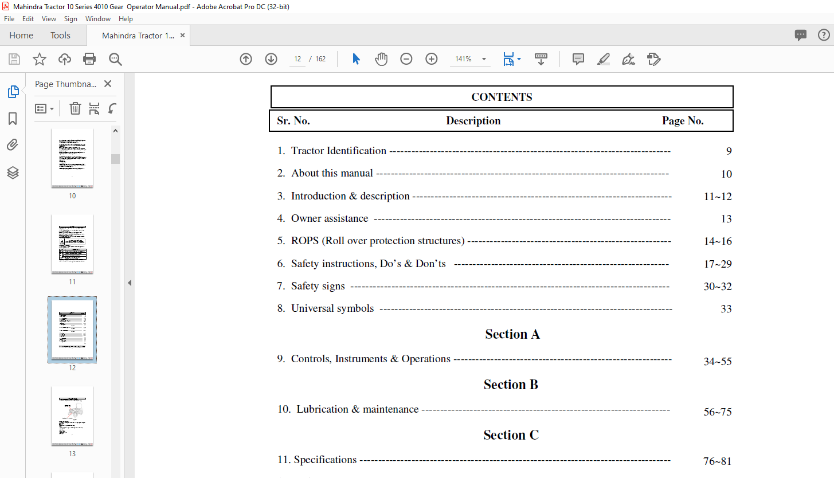Add a sticky note comment
Image resolution: width=834 pixels, height=478 pixels.
(x=578, y=59)
